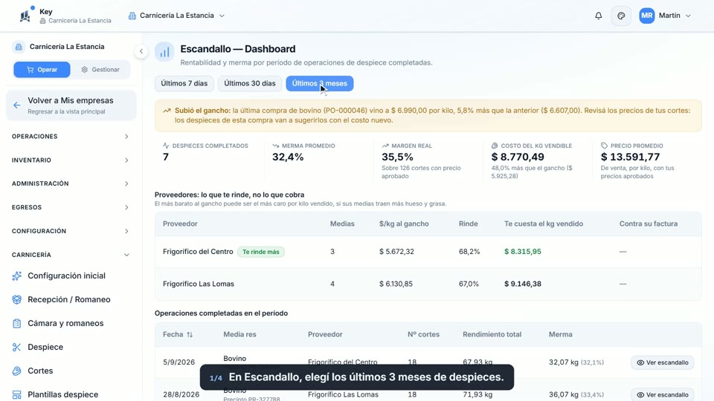714x401 pixels.
Task: Open the theme palette icon
Action: pyautogui.click(x=621, y=16)
